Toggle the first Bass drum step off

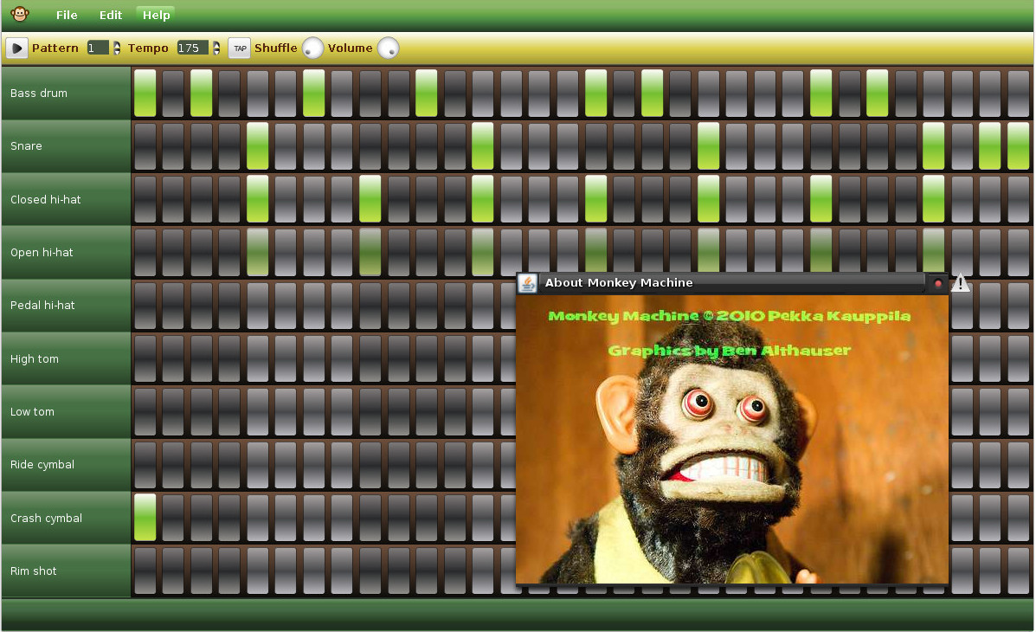click(145, 93)
